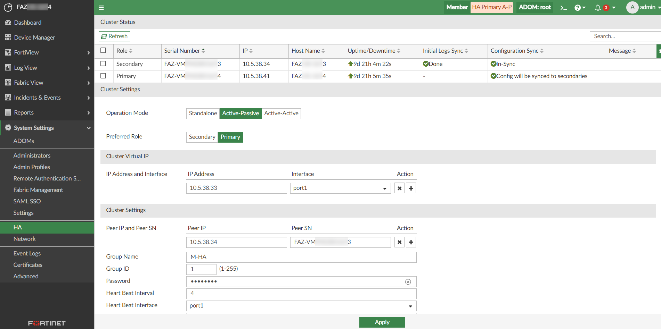Switch to the HA Primary A-P tab
Image resolution: width=661 pixels, height=329 pixels.
point(491,7)
